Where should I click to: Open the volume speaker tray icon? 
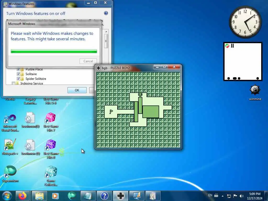pyautogui.click(x=241, y=196)
